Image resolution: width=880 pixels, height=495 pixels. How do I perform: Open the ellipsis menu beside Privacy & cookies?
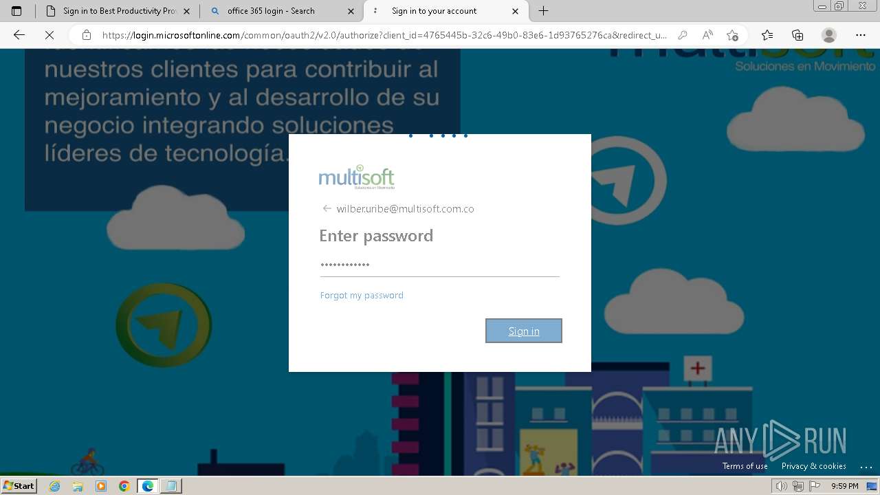pos(866,467)
